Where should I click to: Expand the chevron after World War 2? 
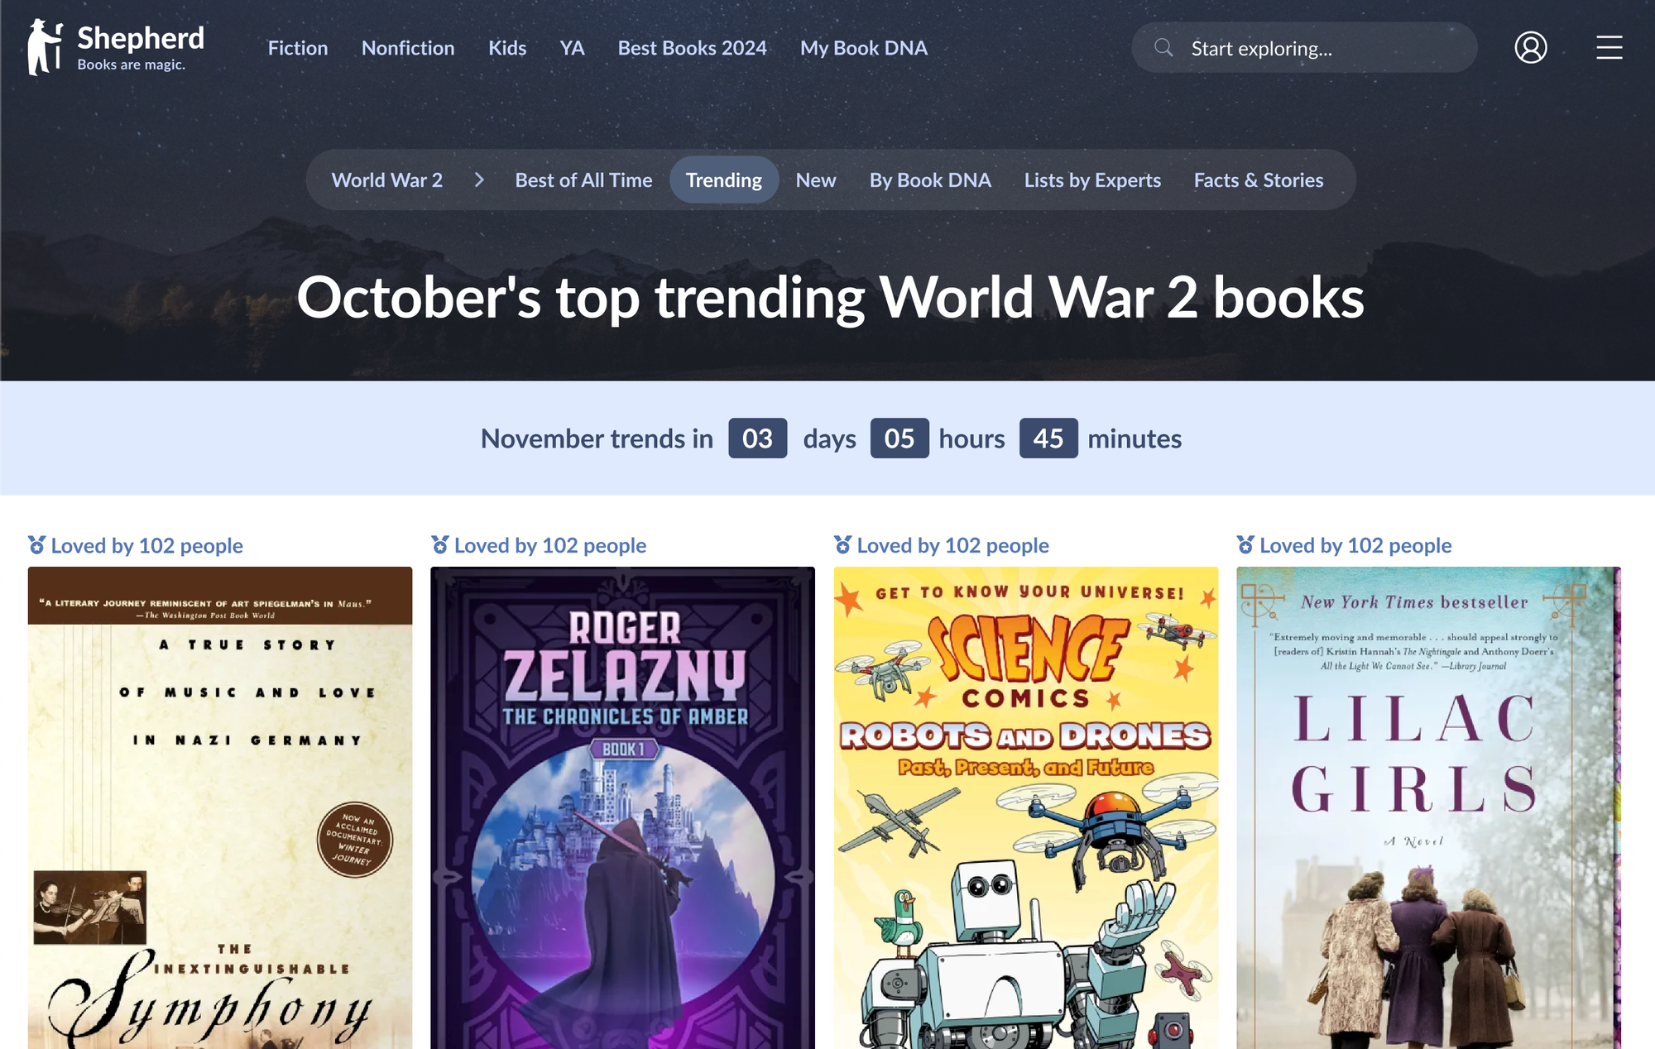coord(479,180)
